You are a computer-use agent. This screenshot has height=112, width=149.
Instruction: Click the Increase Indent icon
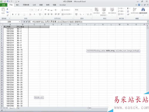58,14
